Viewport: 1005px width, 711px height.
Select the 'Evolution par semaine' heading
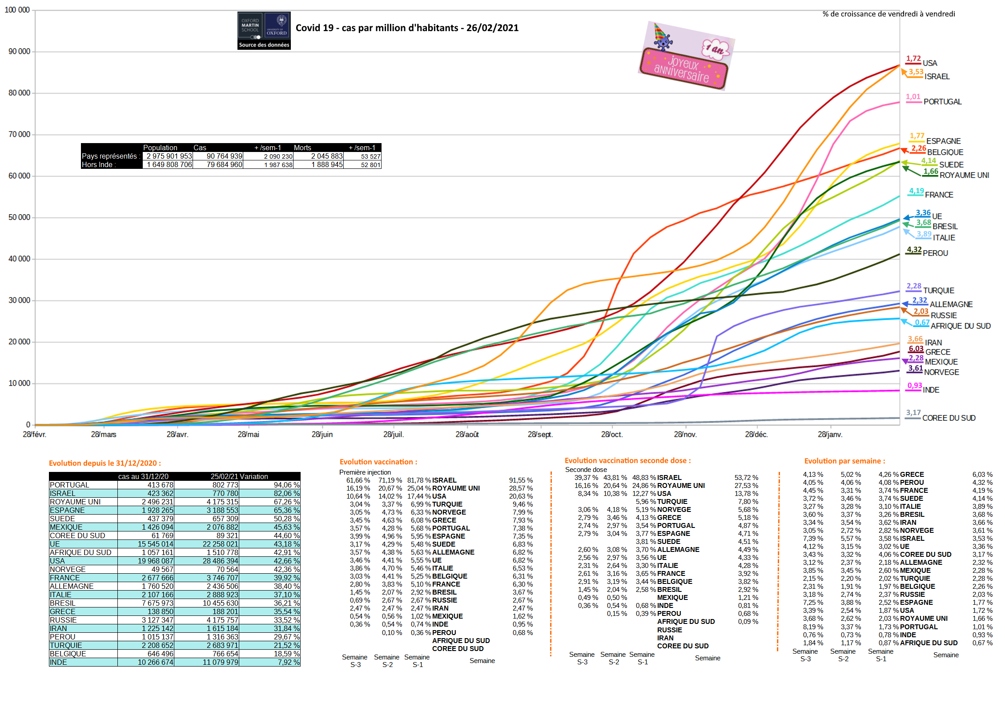pos(844,461)
